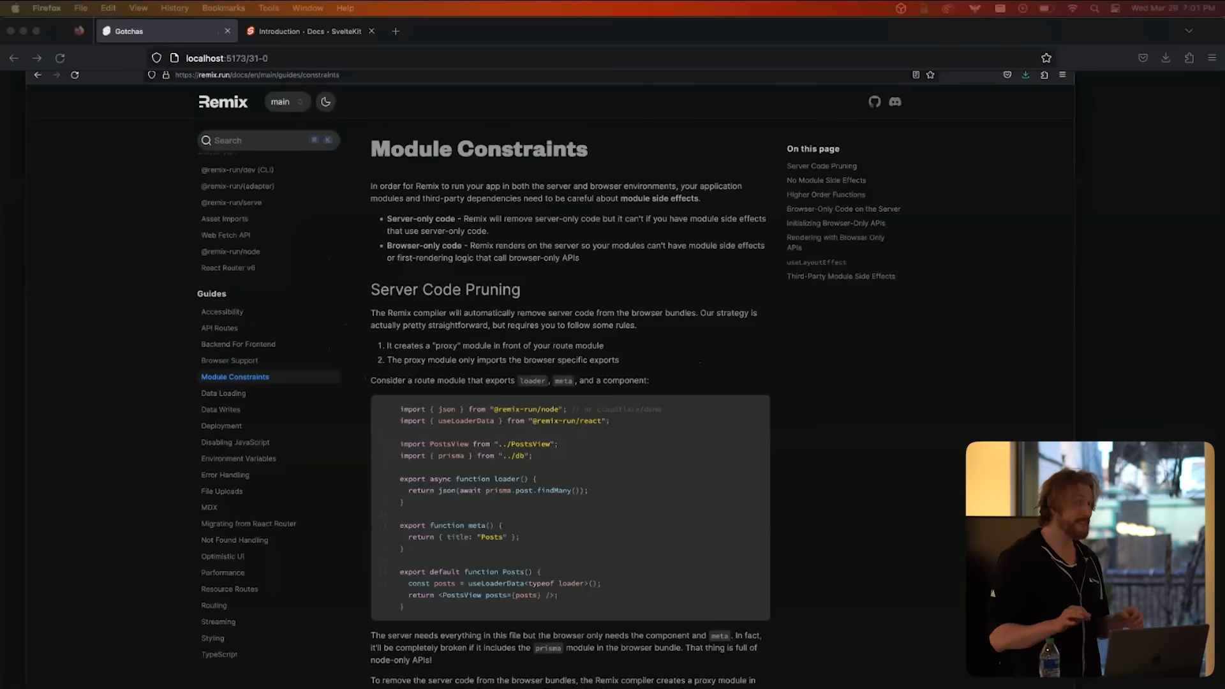Screen dimensions: 1225x689
Task: Jump to Server Code Pruning section
Action: 822,166
